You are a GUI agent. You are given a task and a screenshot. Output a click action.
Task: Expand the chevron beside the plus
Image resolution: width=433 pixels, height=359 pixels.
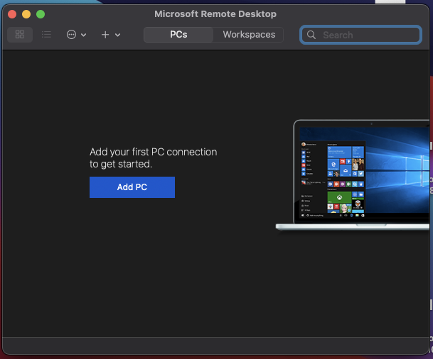[x=117, y=35]
